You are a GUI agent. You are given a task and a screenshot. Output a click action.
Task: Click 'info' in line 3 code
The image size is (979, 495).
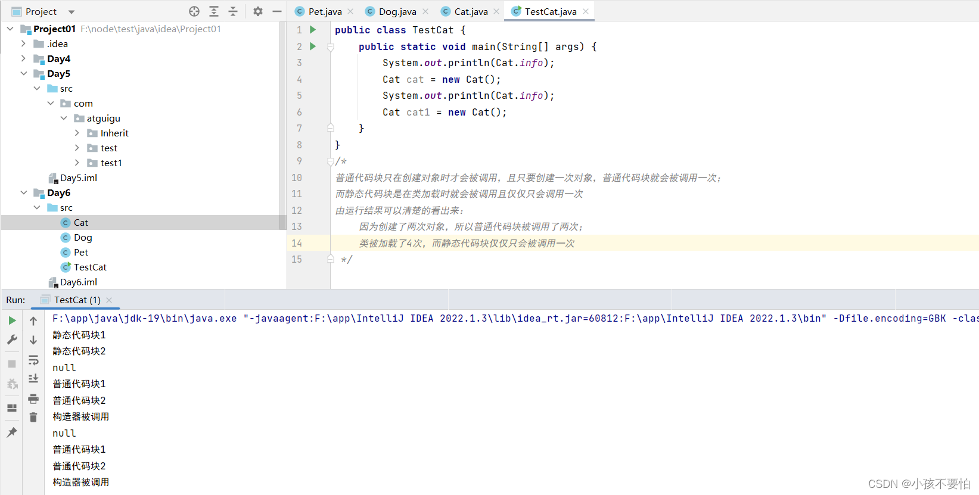click(x=531, y=63)
